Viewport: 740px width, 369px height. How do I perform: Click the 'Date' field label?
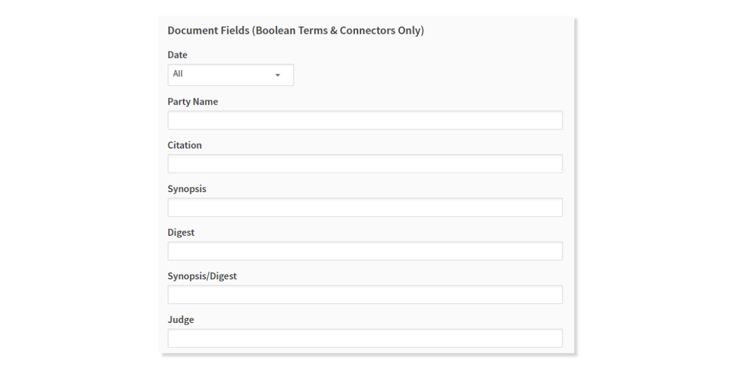(x=177, y=55)
